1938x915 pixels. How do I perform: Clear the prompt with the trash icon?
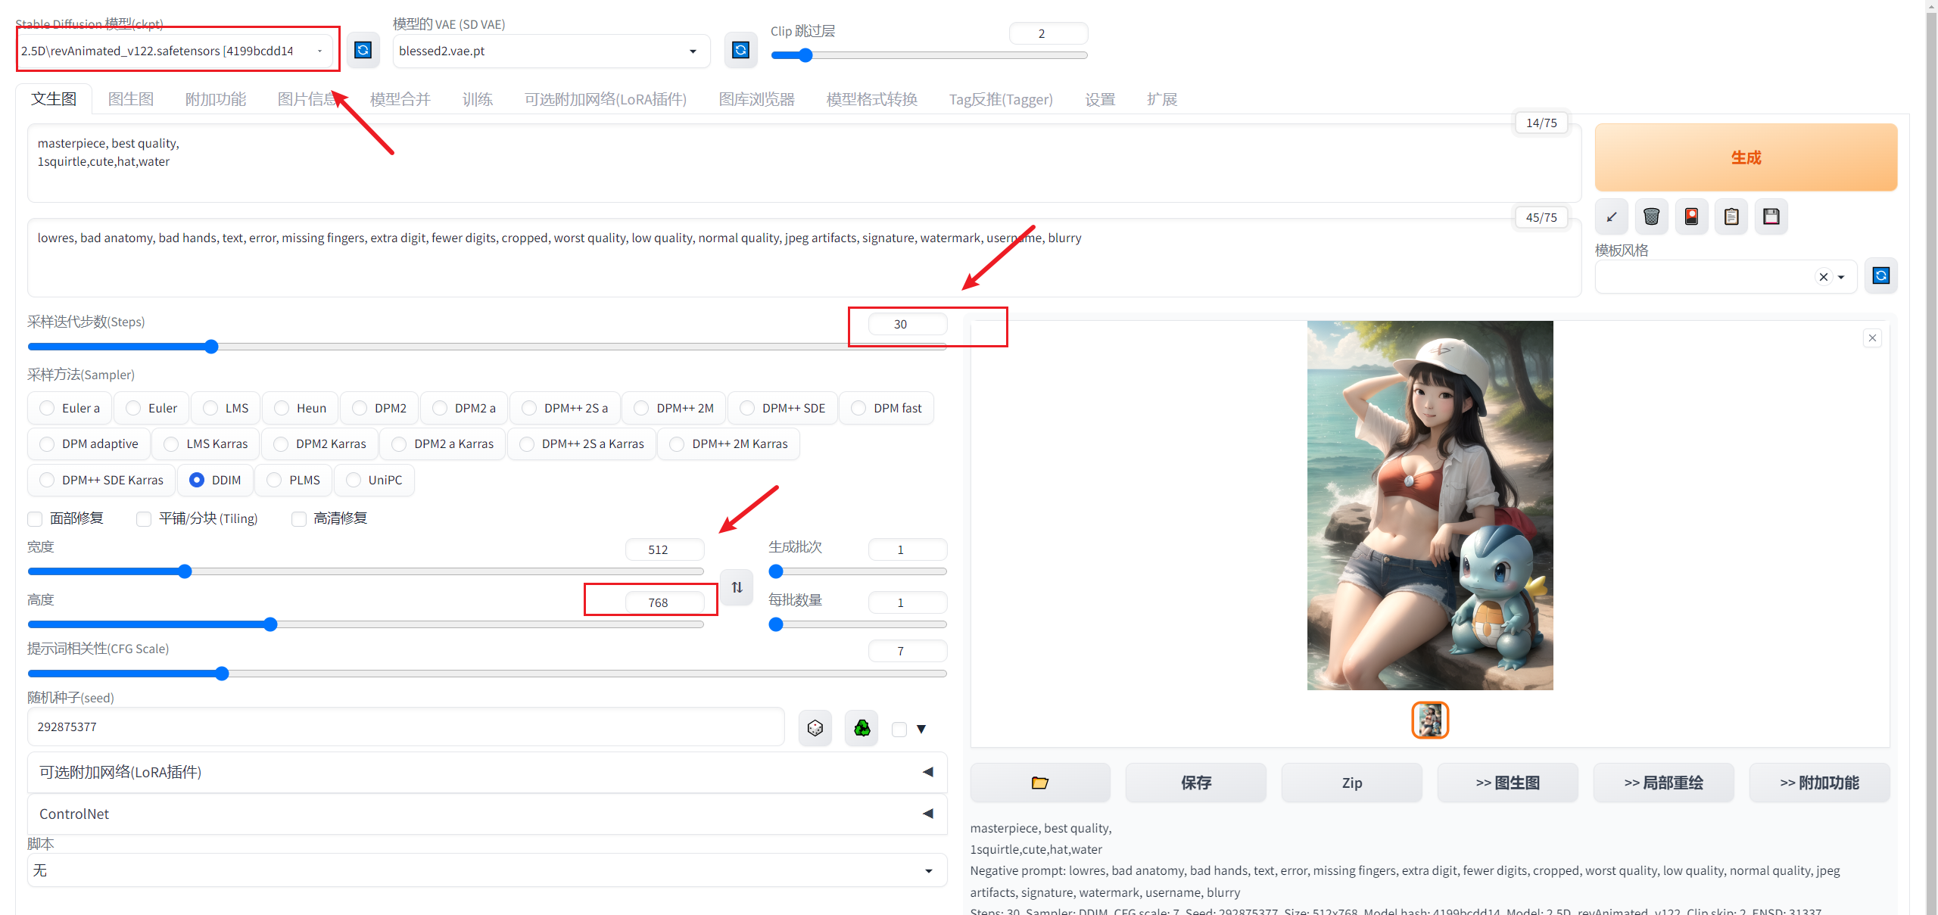tap(1652, 217)
